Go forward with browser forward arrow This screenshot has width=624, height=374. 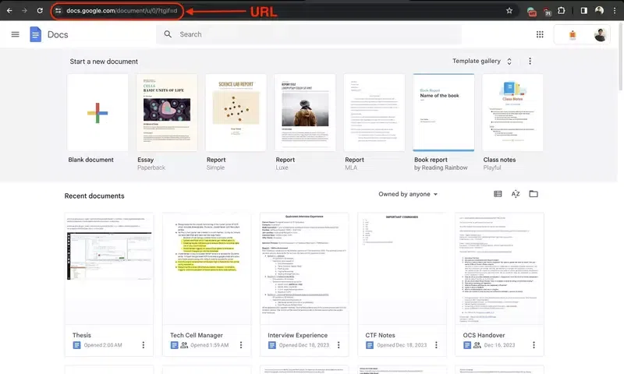[25, 11]
